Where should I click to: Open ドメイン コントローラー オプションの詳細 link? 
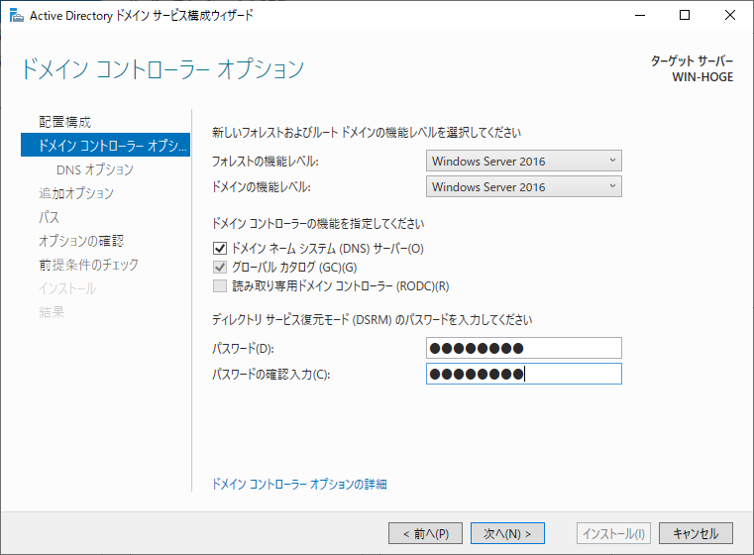point(299,484)
